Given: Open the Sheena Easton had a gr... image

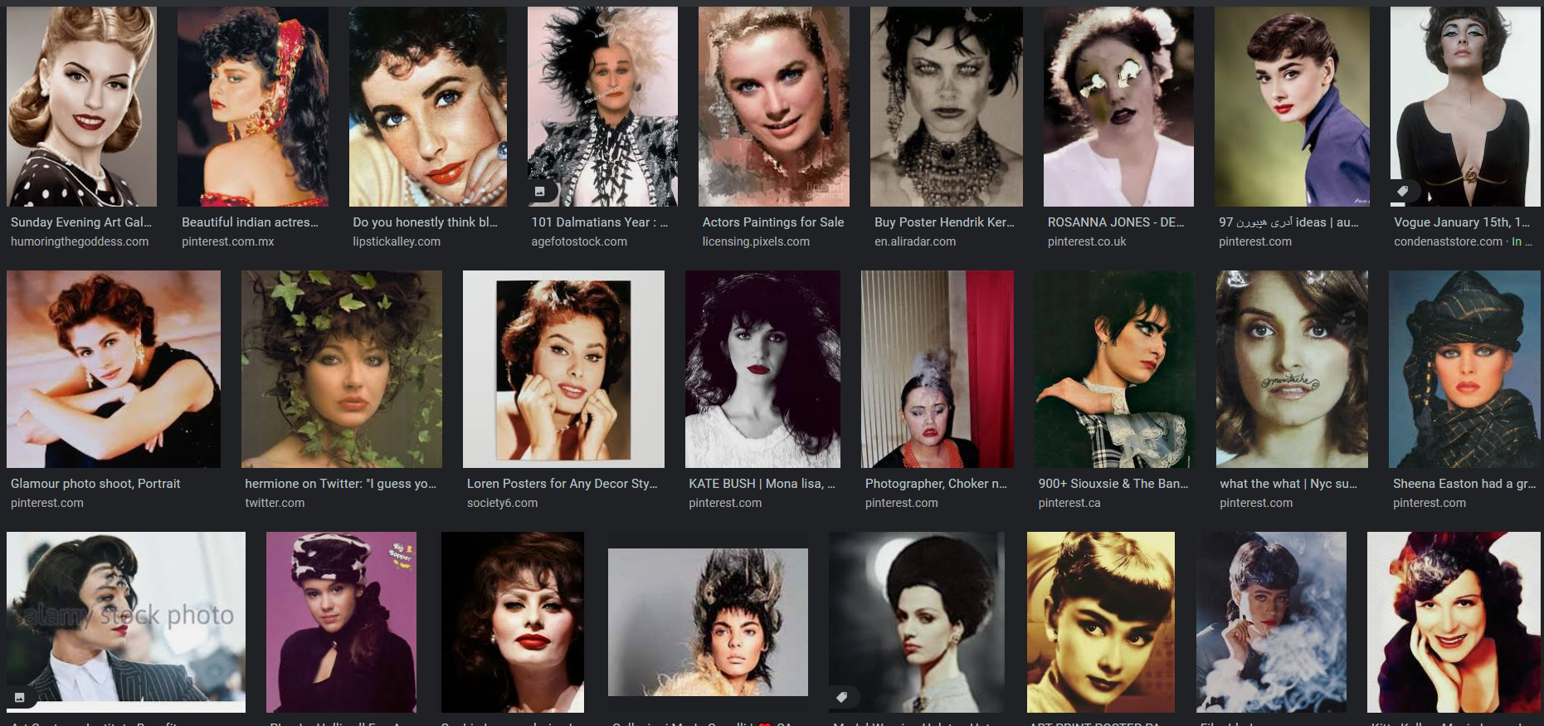Looking at the screenshot, I should click(1465, 369).
